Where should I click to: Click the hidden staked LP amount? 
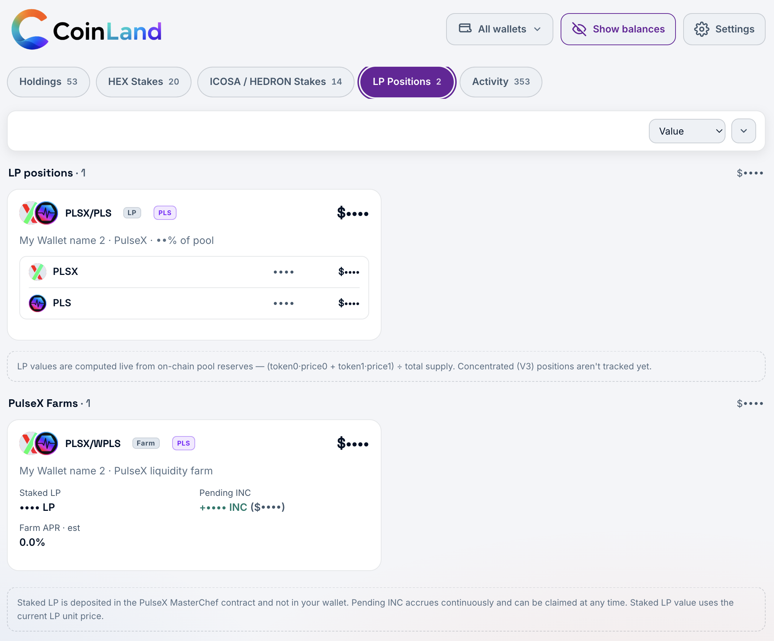[x=37, y=507]
